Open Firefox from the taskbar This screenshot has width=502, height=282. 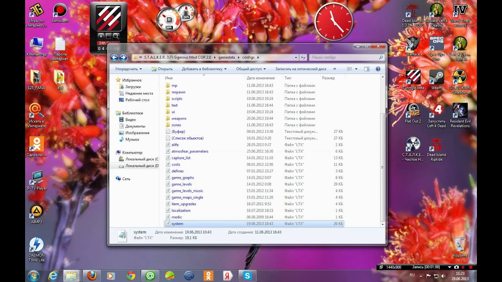point(91,275)
